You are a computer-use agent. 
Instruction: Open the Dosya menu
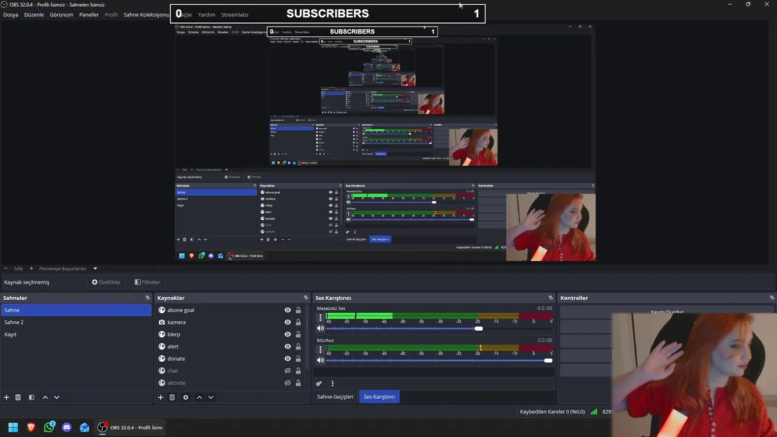tap(10, 15)
